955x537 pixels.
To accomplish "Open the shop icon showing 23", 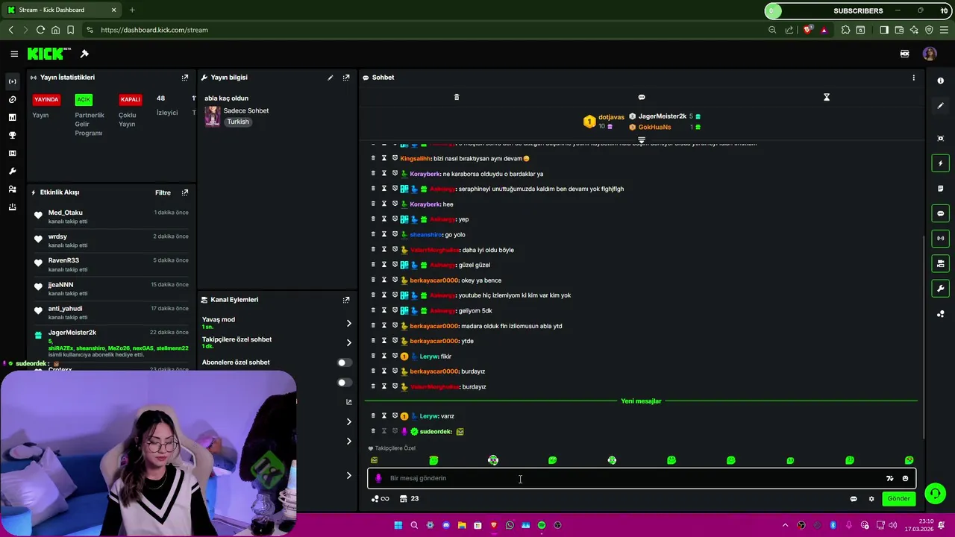I will [x=409, y=499].
